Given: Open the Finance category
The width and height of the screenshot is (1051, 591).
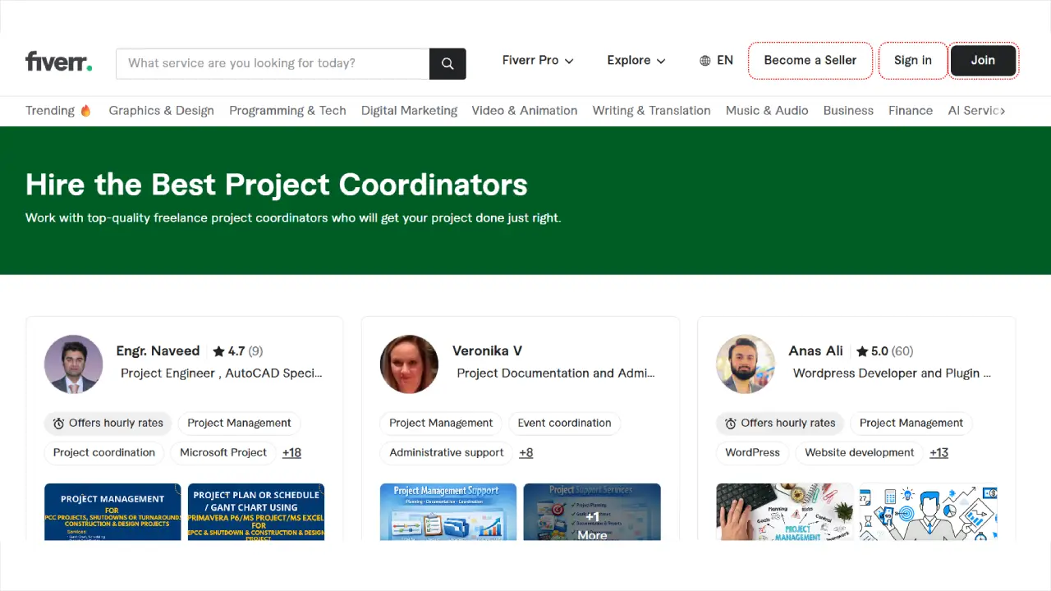Looking at the screenshot, I should tap(911, 110).
